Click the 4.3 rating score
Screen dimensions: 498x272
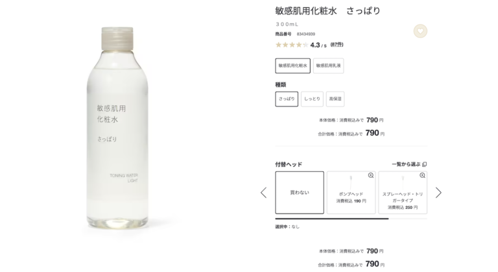[315, 45]
